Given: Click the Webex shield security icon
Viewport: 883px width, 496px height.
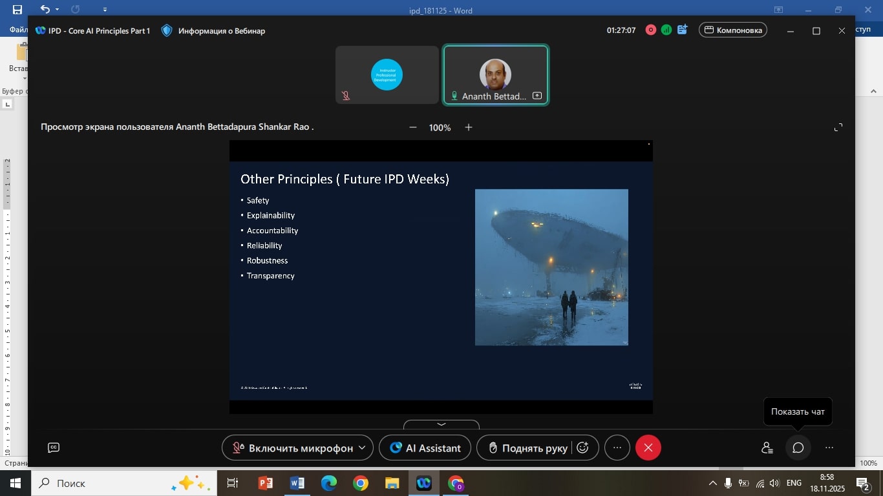Looking at the screenshot, I should pos(167,30).
